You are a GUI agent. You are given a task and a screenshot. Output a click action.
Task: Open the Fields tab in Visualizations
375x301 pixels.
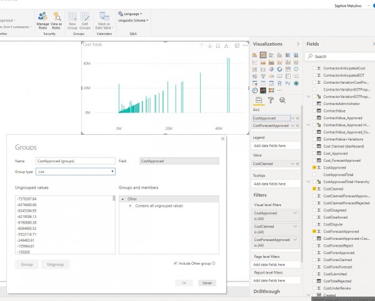click(259, 100)
